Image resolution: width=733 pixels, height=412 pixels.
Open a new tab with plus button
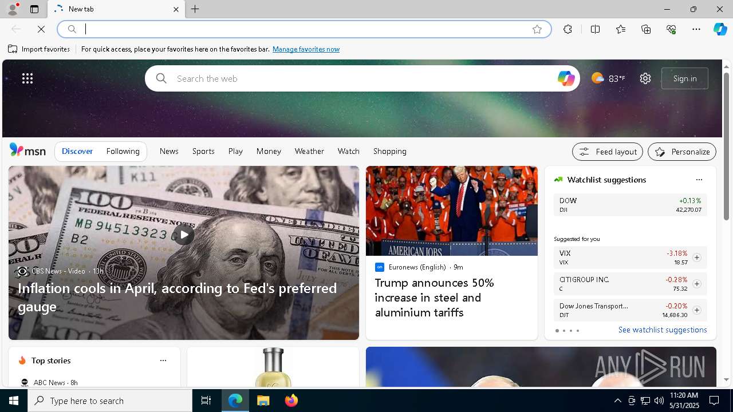[x=195, y=9]
